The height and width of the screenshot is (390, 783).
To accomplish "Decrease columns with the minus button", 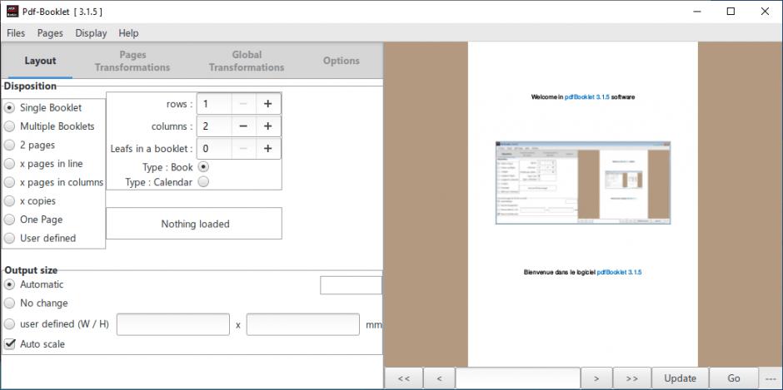I will coord(244,126).
